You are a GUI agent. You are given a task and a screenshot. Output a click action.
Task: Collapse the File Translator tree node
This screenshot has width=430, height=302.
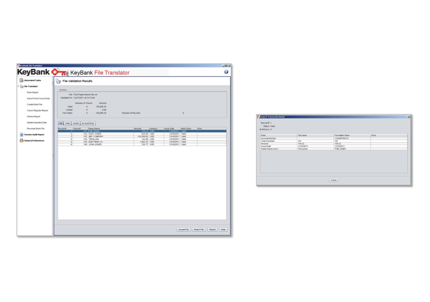pos(18,86)
